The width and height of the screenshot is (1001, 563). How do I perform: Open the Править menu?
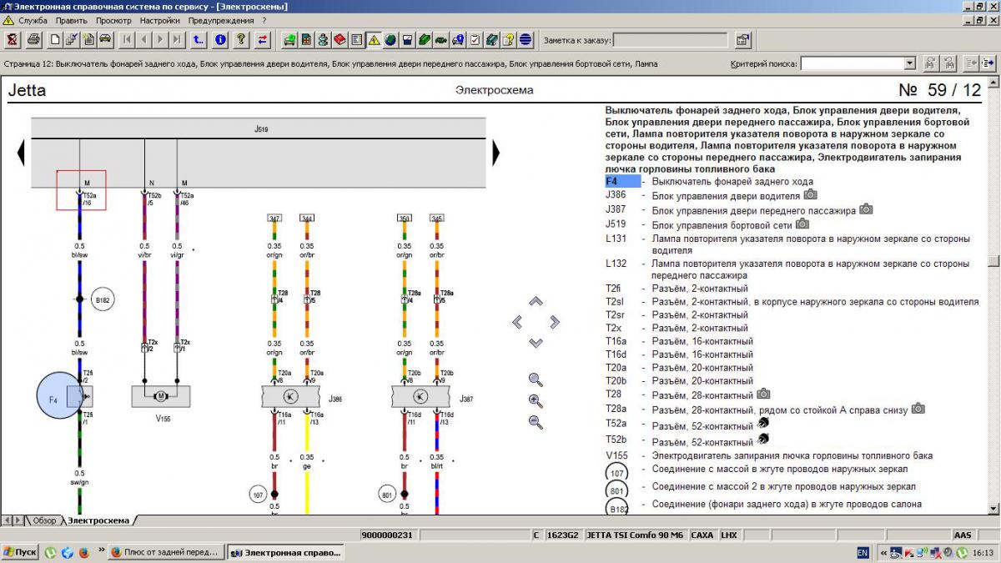(x=72, y=20)
